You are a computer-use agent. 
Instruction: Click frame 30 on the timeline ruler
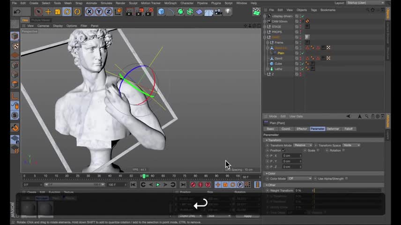pyautogui.click(x=88, y=176)
